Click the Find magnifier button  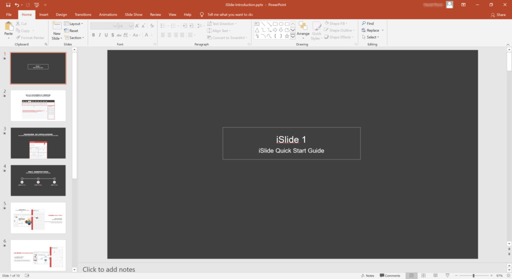tap(367, 23)
